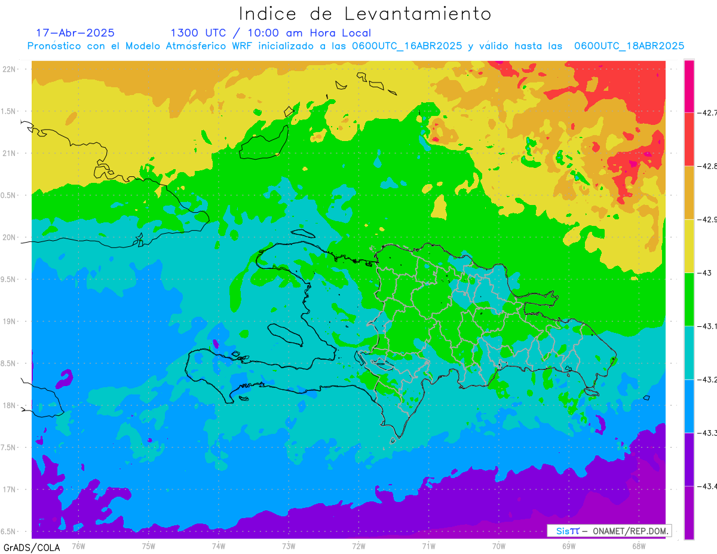Click the '6.5N' axis label
The height and width of the screenshot is (554, 717).
9,531
